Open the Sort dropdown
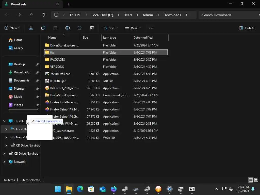Image resolution: width=260 pixels, height=195 pixels. pyautogui.click(x=110, y=28)
